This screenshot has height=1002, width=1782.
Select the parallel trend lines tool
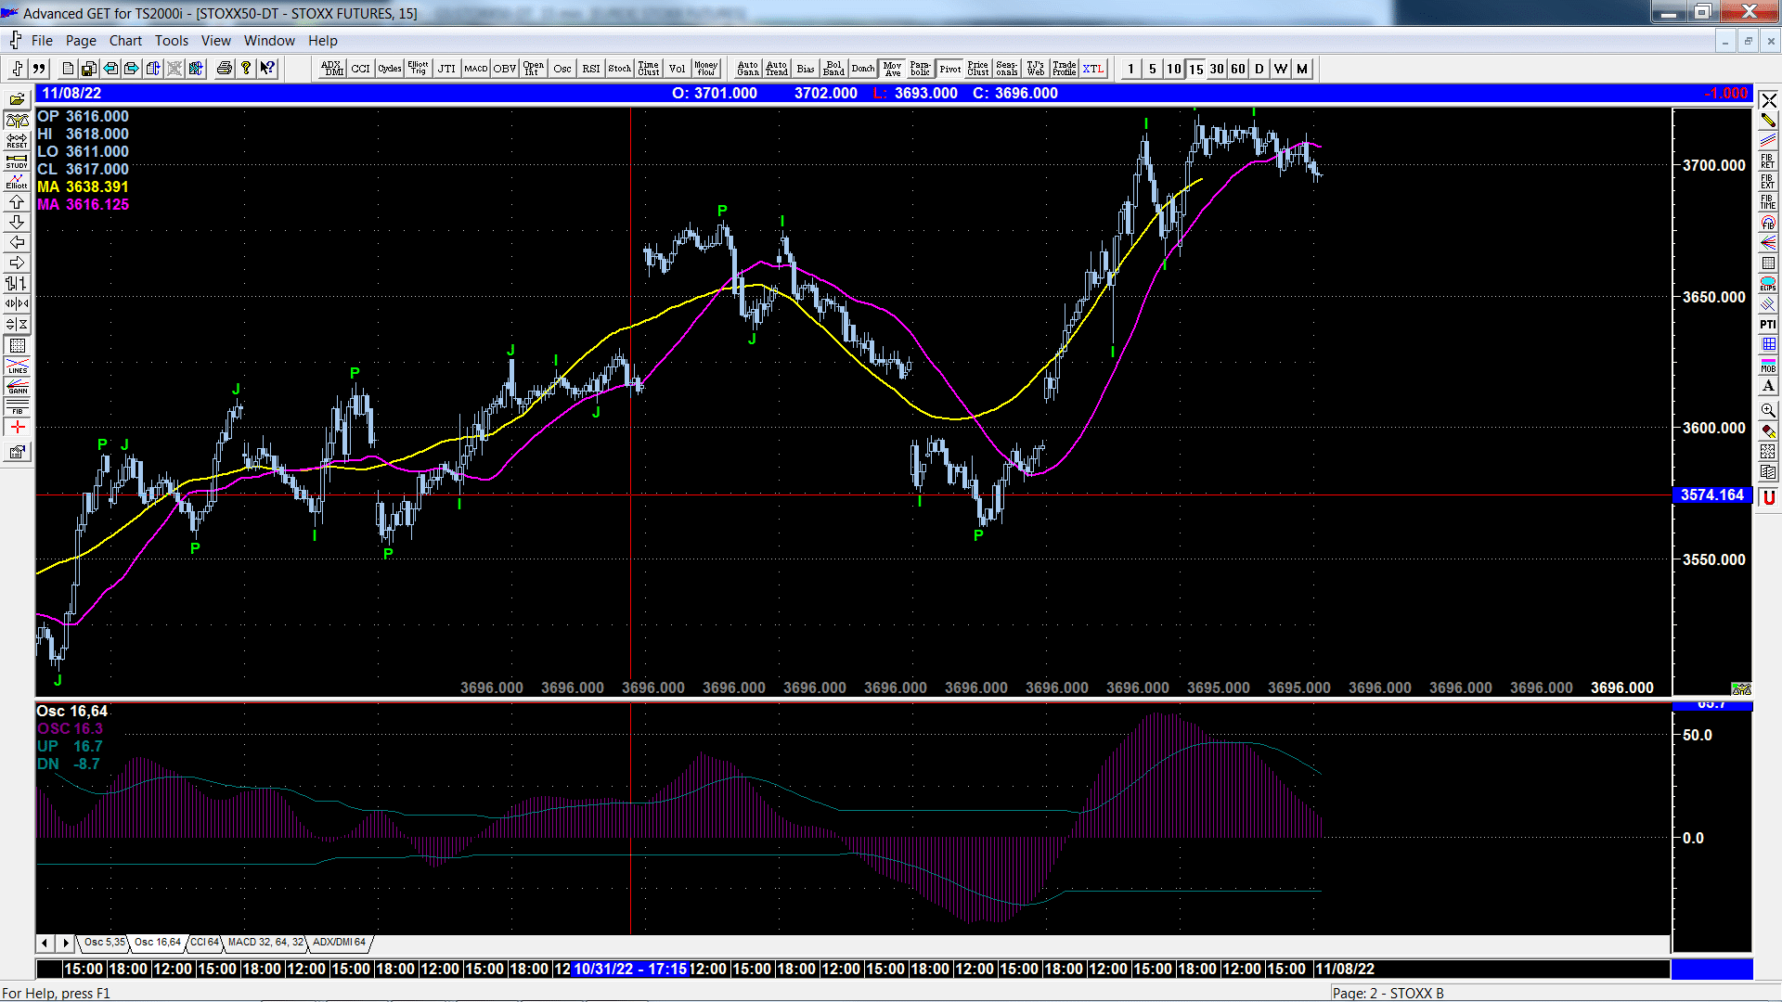point(1768,141)
